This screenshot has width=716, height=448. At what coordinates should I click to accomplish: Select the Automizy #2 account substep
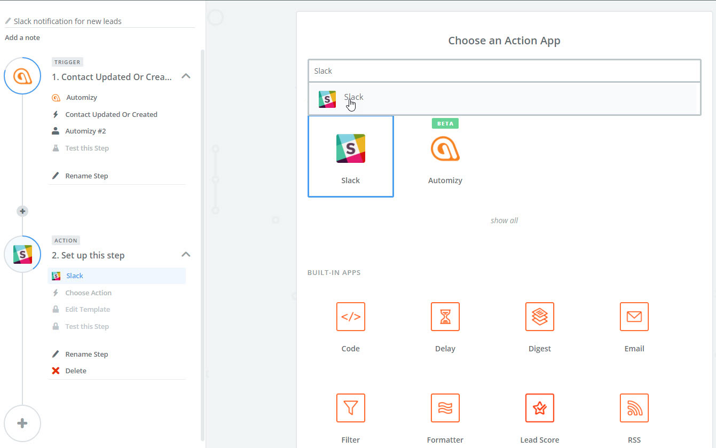[85, 131]
